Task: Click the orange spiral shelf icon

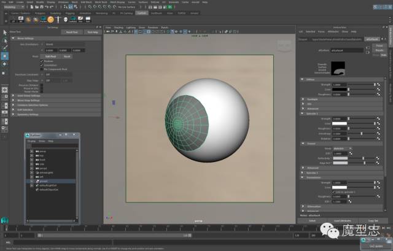Action: point(50,20)
